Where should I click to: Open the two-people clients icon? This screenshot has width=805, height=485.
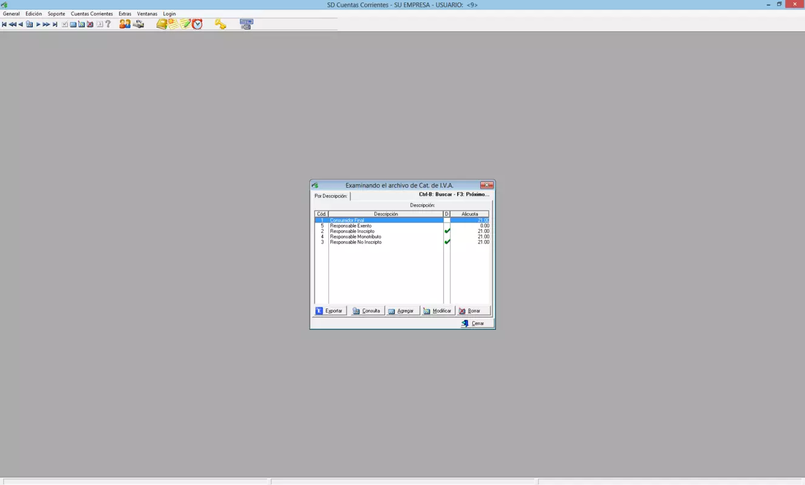point(125,24)
